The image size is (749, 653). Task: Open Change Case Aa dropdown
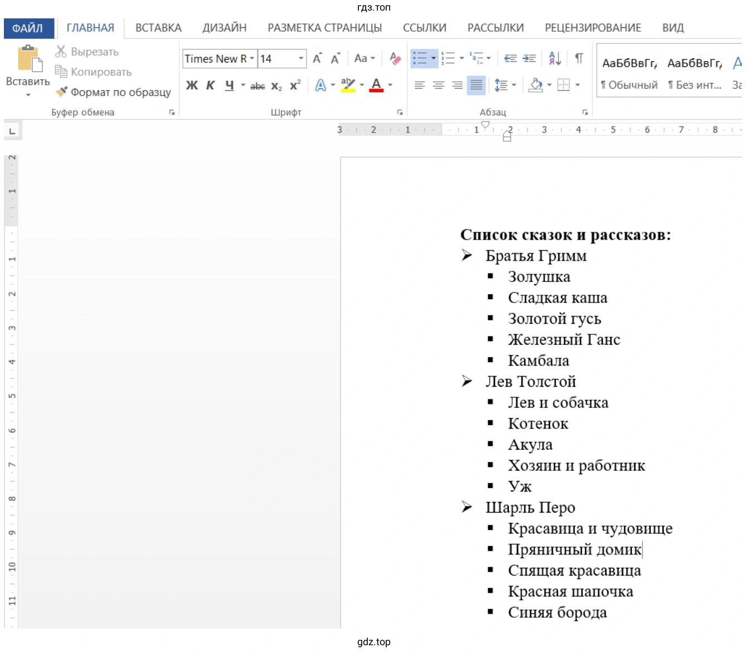pos(364,59)
